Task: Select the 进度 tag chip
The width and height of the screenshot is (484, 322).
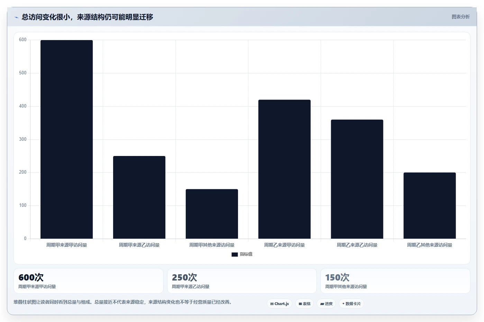Action: click(326, 304)
